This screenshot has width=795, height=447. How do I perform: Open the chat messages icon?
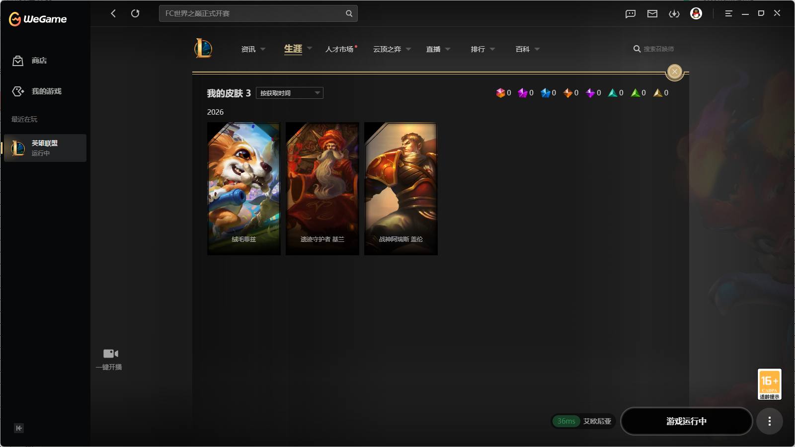631,14
